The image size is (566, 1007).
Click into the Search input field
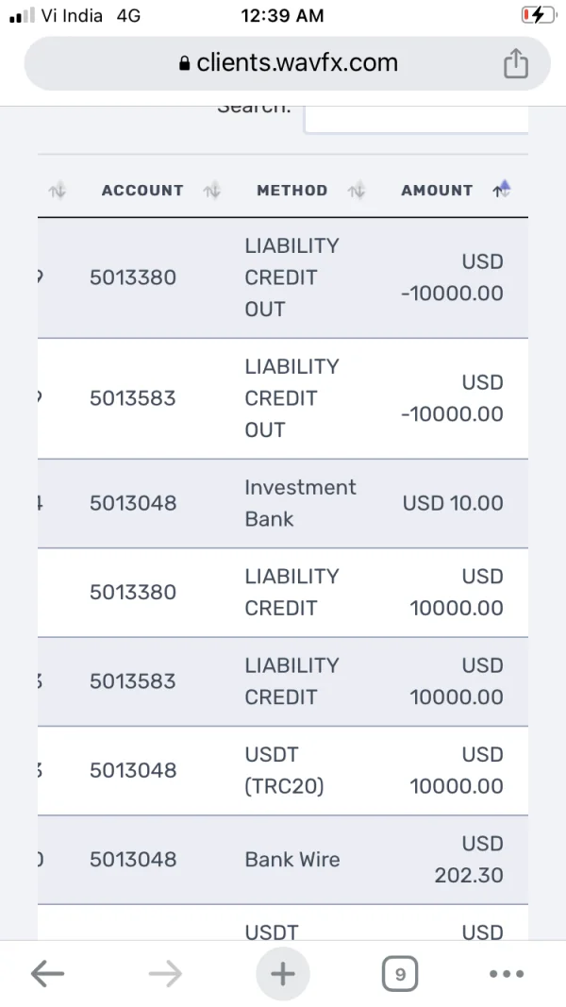tap(415, 118)
